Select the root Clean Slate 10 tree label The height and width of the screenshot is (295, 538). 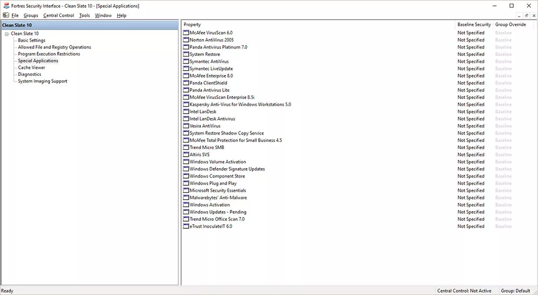coord(25,34)
